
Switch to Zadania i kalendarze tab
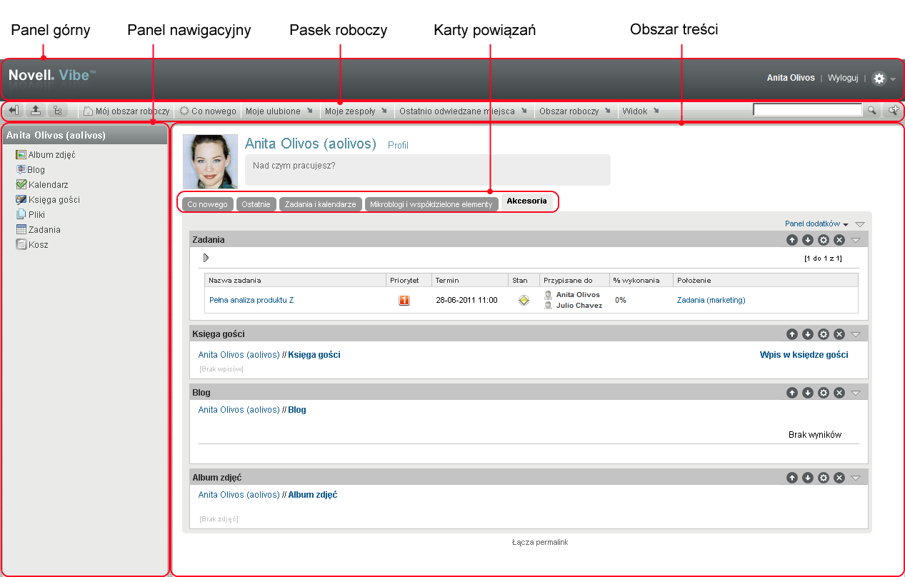[320, 204]
